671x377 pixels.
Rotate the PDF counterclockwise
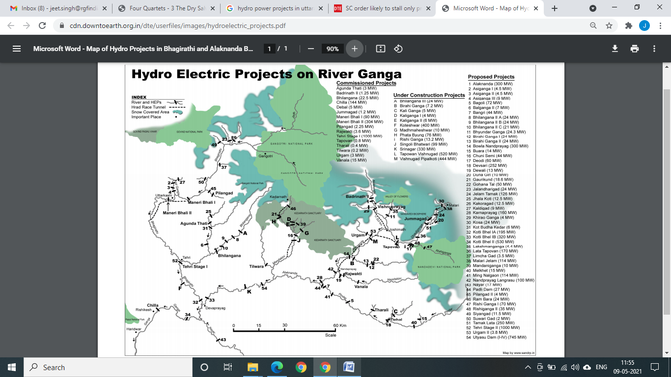398,49
